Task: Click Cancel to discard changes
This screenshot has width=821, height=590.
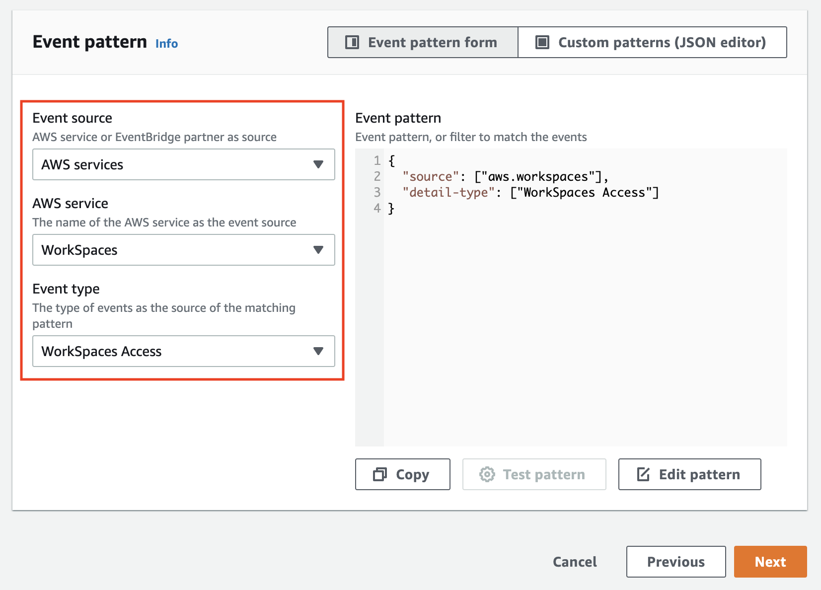Action: click(574, 562)
